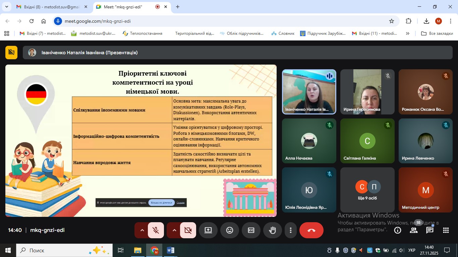Viewport: 458px width, 257px height.
Task: Click the raise hand icon
Action: (272, 230)
